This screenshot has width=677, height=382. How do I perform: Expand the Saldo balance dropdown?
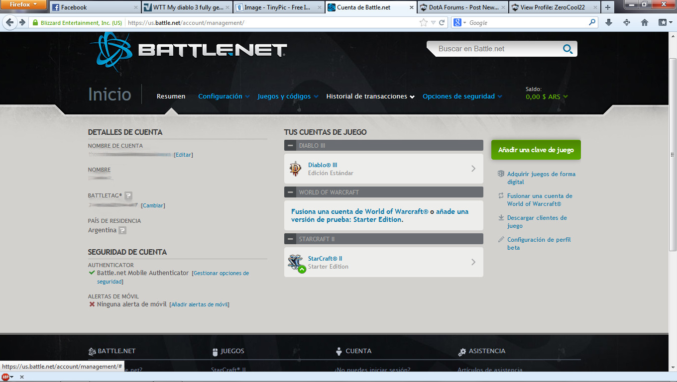tap(547, 97)
